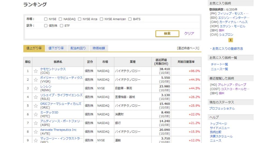Star the リシェイプ・ライフサイエンシズ (RSLS) row

point(36,97)
